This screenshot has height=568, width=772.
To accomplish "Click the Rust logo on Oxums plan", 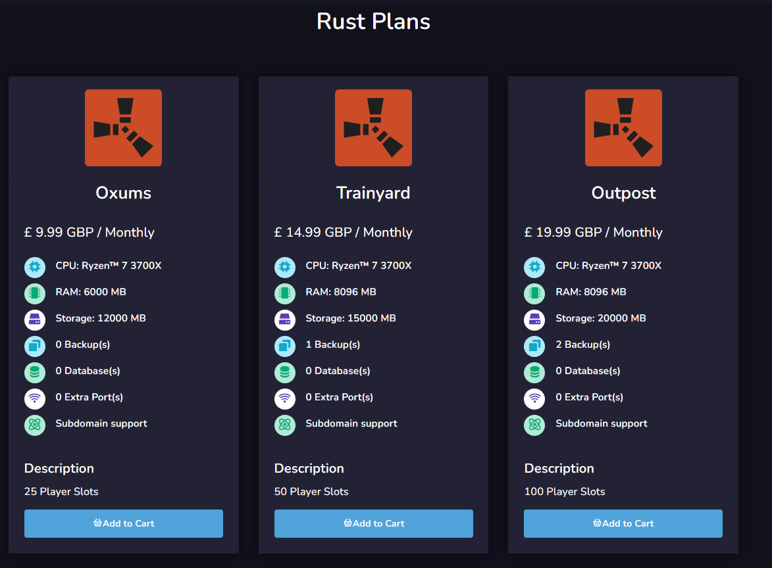I will [123, 128].
